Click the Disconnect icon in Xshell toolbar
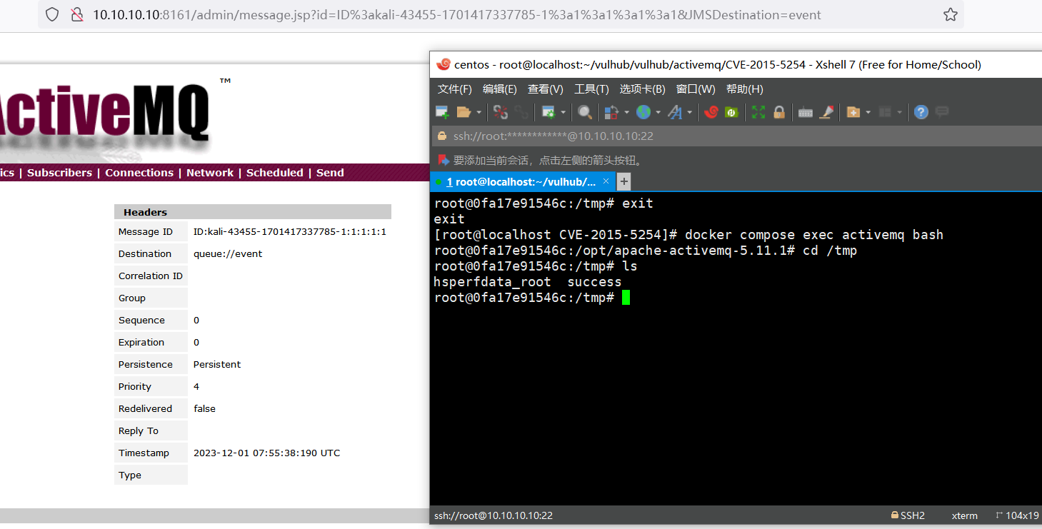The image size is (1042, 529). coord(501,112)
